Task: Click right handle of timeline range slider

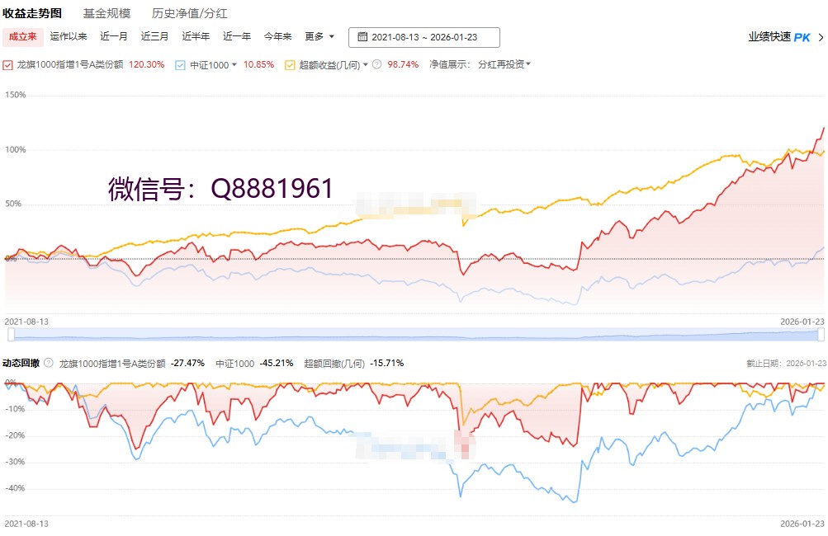Action: coord(821,334)
